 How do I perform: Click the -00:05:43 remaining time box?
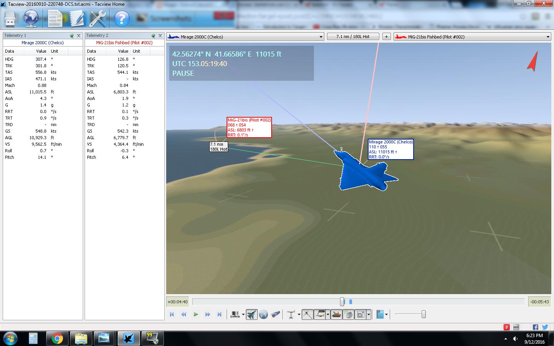coord(539,302)
